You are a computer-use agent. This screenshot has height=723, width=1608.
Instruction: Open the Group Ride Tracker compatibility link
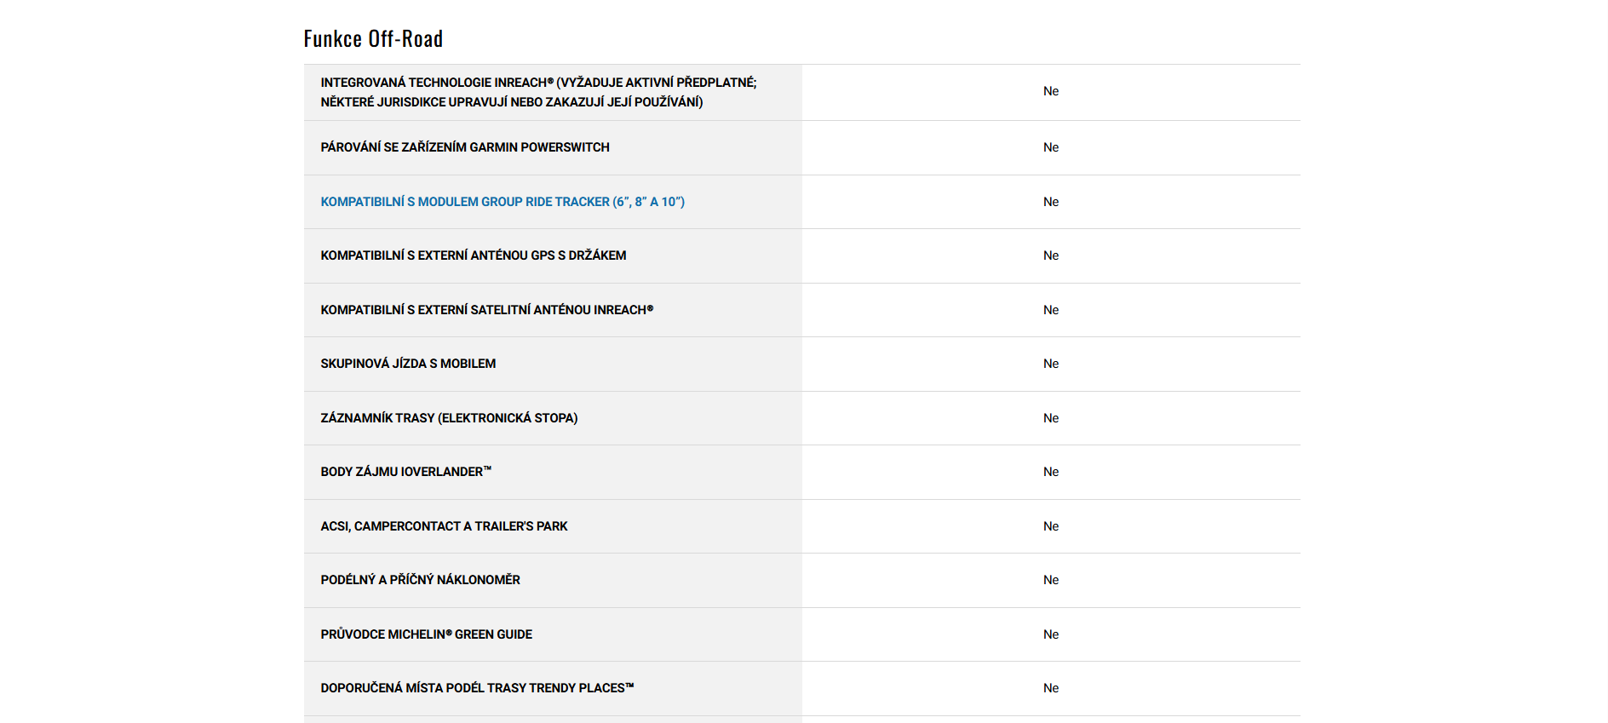(x=502, y=202)
